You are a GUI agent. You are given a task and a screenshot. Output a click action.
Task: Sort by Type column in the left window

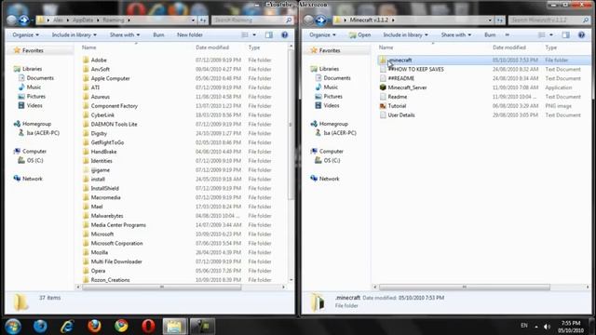pyautogui.click(x=254, y=47)
